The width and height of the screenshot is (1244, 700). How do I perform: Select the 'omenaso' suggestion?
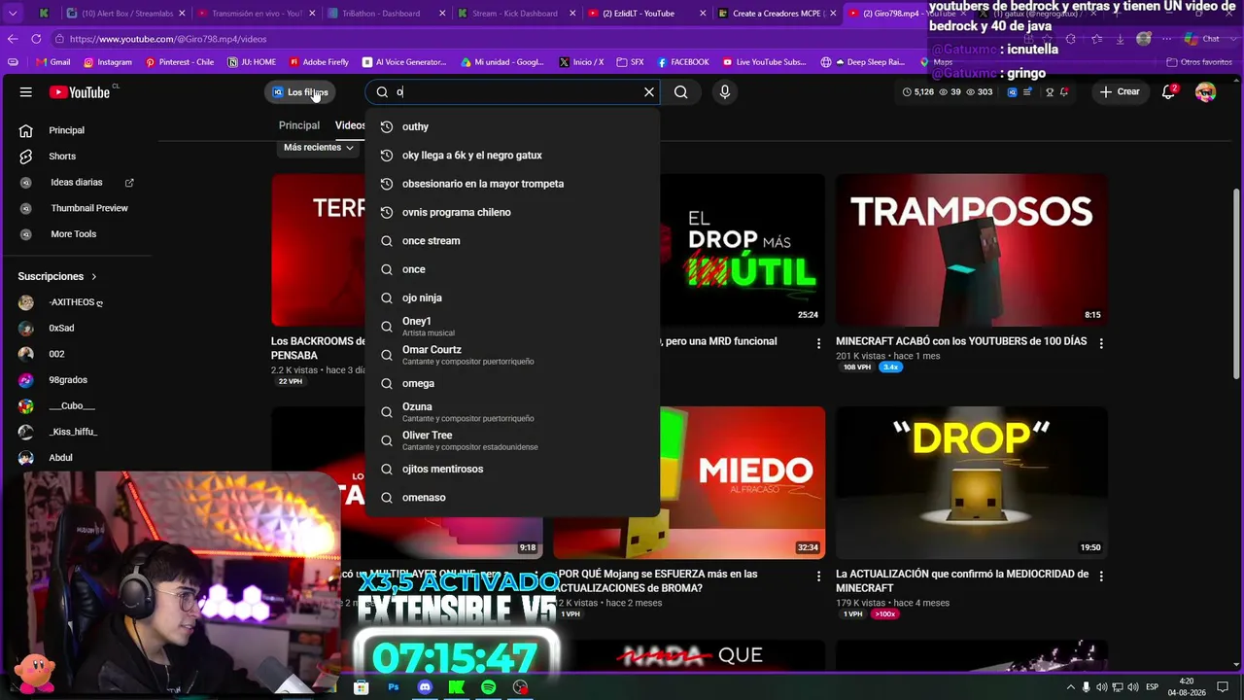tap(512, 498)
